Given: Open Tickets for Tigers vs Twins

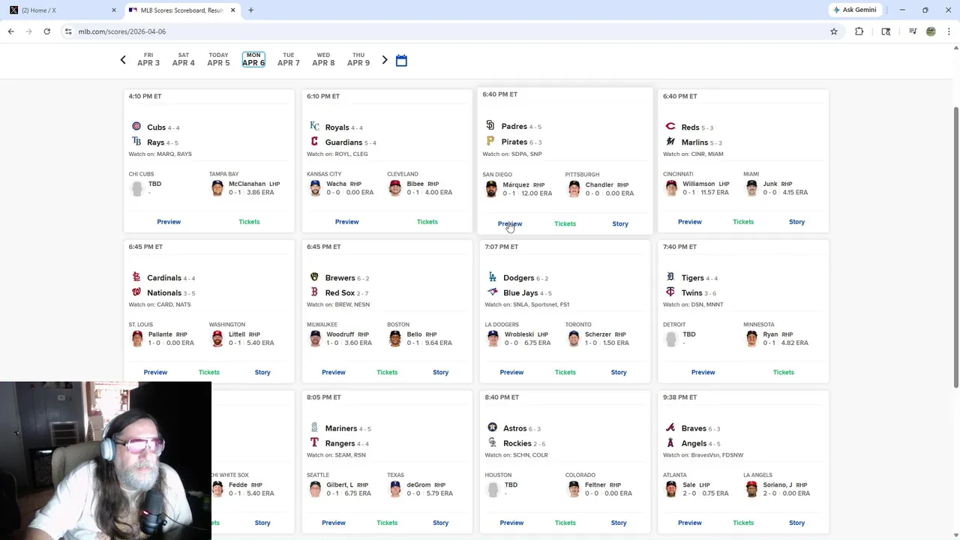Looking at the screenshot, I should click(784, 372).
